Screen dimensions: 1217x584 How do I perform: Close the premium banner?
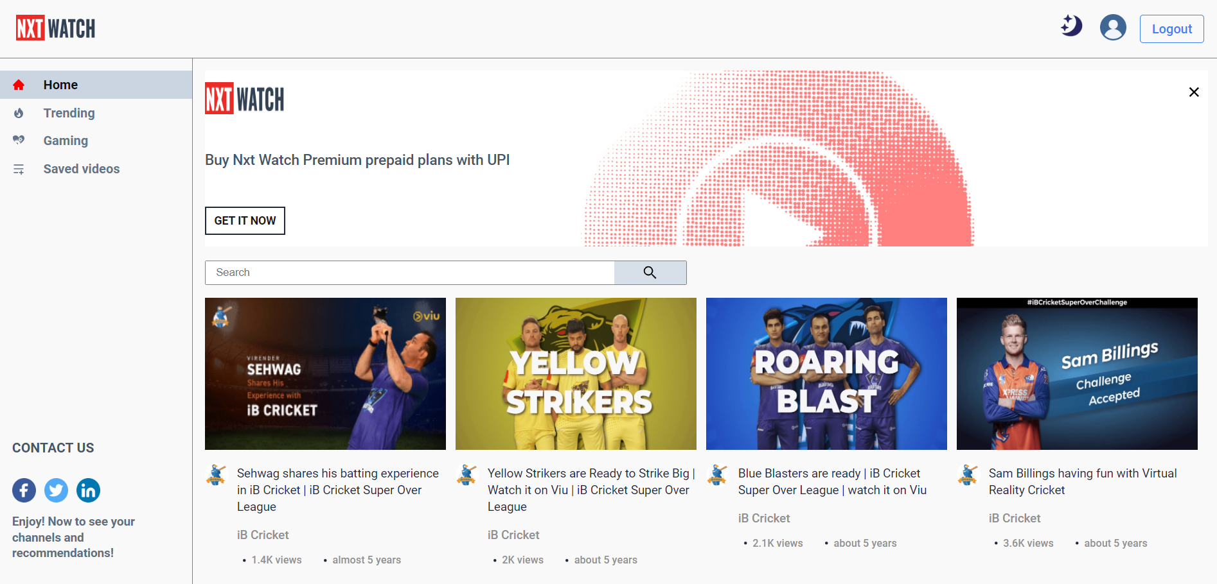click(1194, 92)
